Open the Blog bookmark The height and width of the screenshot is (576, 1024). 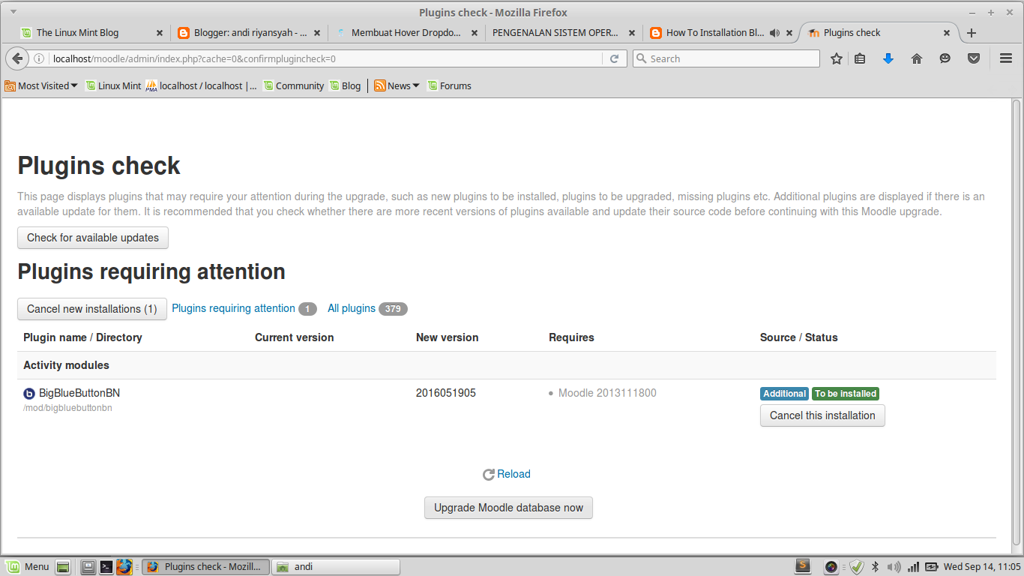tap(345, 85)
